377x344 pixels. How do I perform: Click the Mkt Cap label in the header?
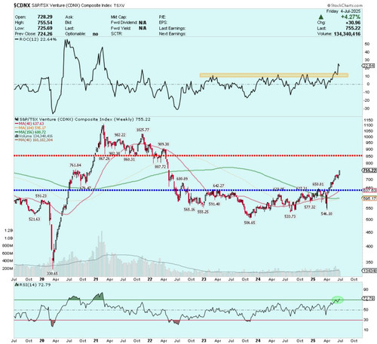(x=118, y=17)
